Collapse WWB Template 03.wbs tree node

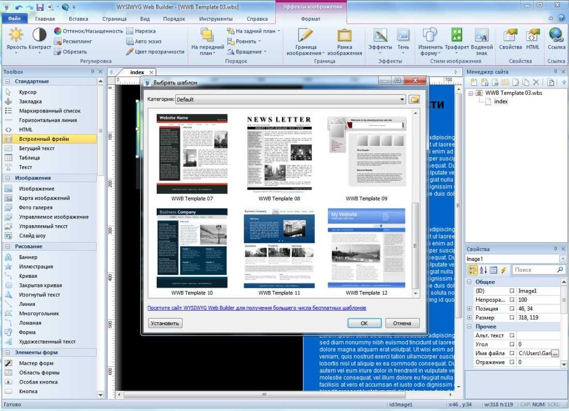[471, 93]
